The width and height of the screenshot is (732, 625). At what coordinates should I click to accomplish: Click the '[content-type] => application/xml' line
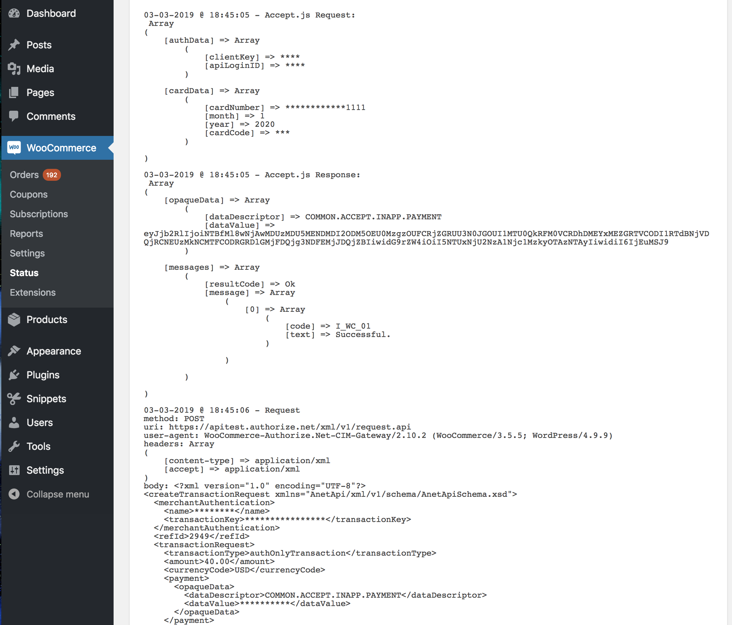pyautogui.click(x=247, y=460)
